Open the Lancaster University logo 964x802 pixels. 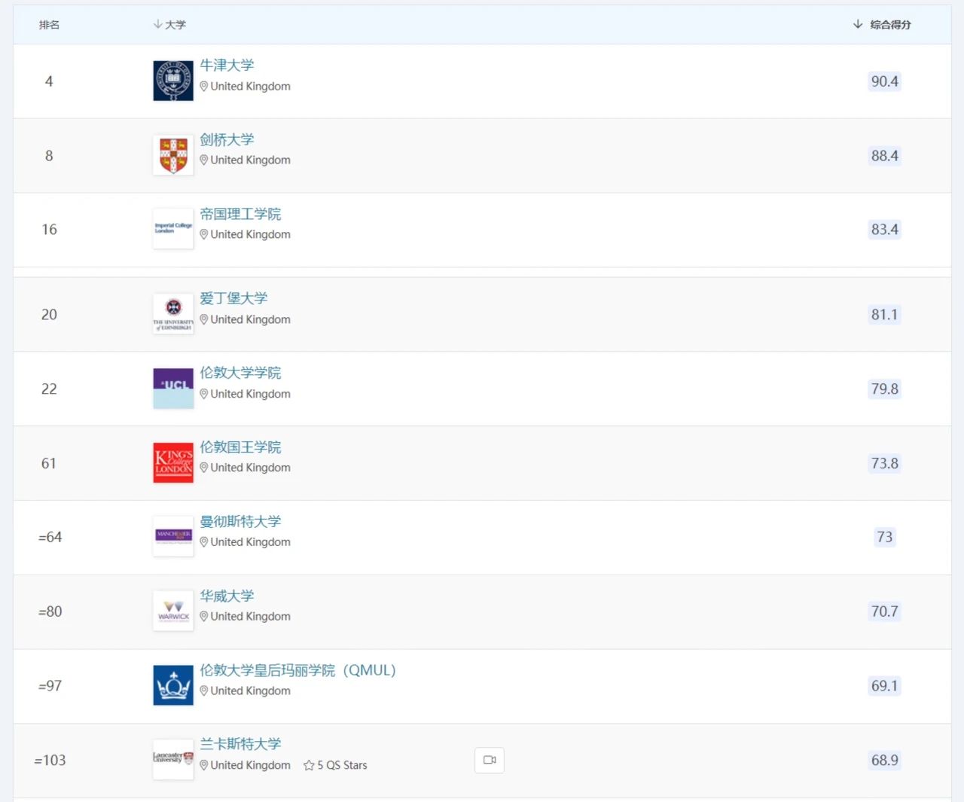[x=173, y=759]
